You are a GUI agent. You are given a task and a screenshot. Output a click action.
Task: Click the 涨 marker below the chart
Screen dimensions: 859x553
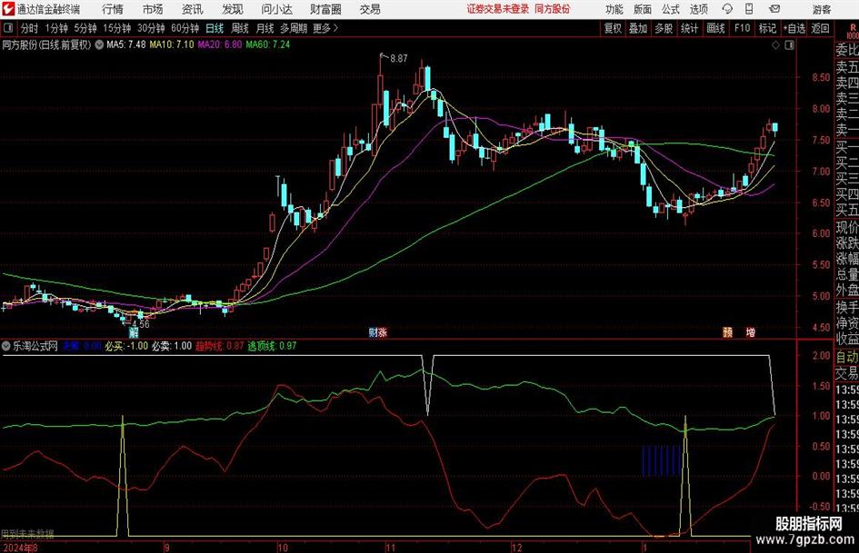(383, 332)
